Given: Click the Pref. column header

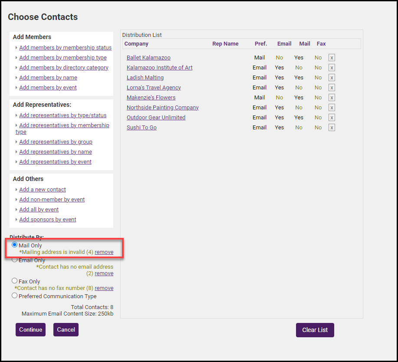Looking at the screenshot, I should pos(260,44).
